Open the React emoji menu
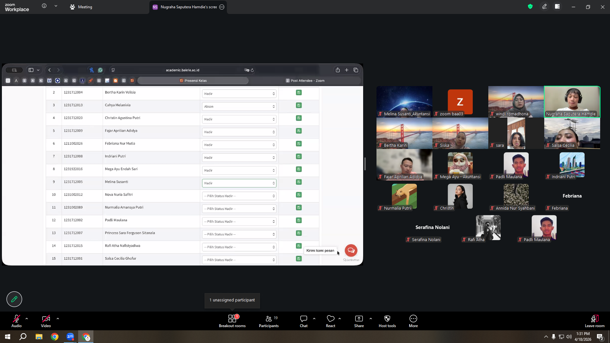The width and height of the screenshot is (610, 343). 330,321
